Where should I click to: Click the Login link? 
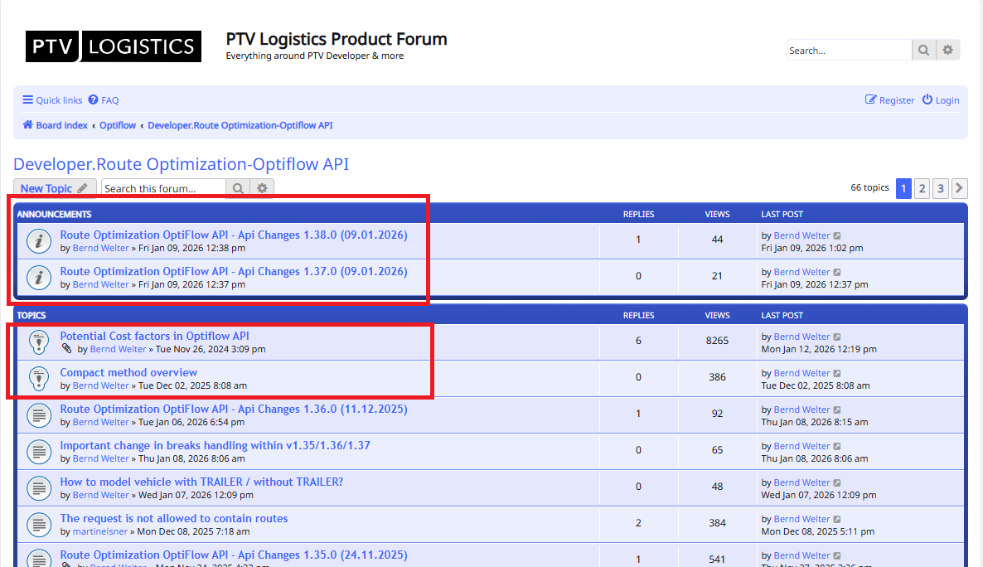(x=941, y=100)
